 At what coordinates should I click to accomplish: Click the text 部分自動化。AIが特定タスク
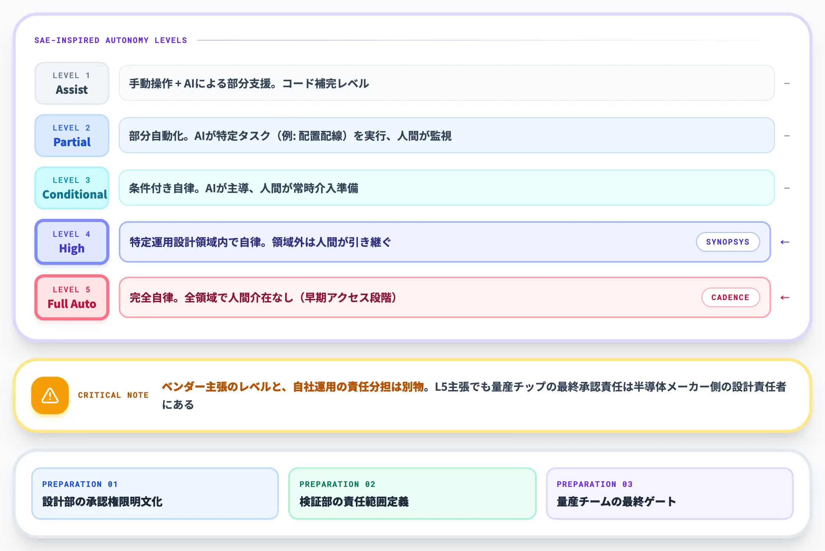tap(200, 136)
